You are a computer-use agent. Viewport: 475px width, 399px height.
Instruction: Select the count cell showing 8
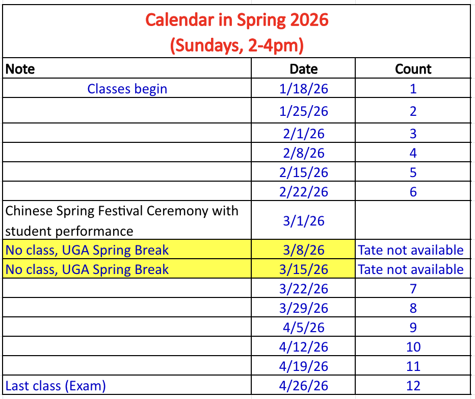coord(413,308)
